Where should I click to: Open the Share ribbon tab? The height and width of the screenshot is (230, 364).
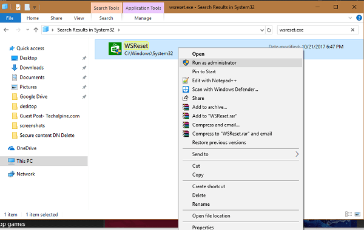click(x=56, y=18)
